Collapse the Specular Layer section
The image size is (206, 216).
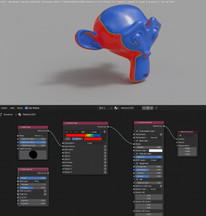(x=137, y=154)
